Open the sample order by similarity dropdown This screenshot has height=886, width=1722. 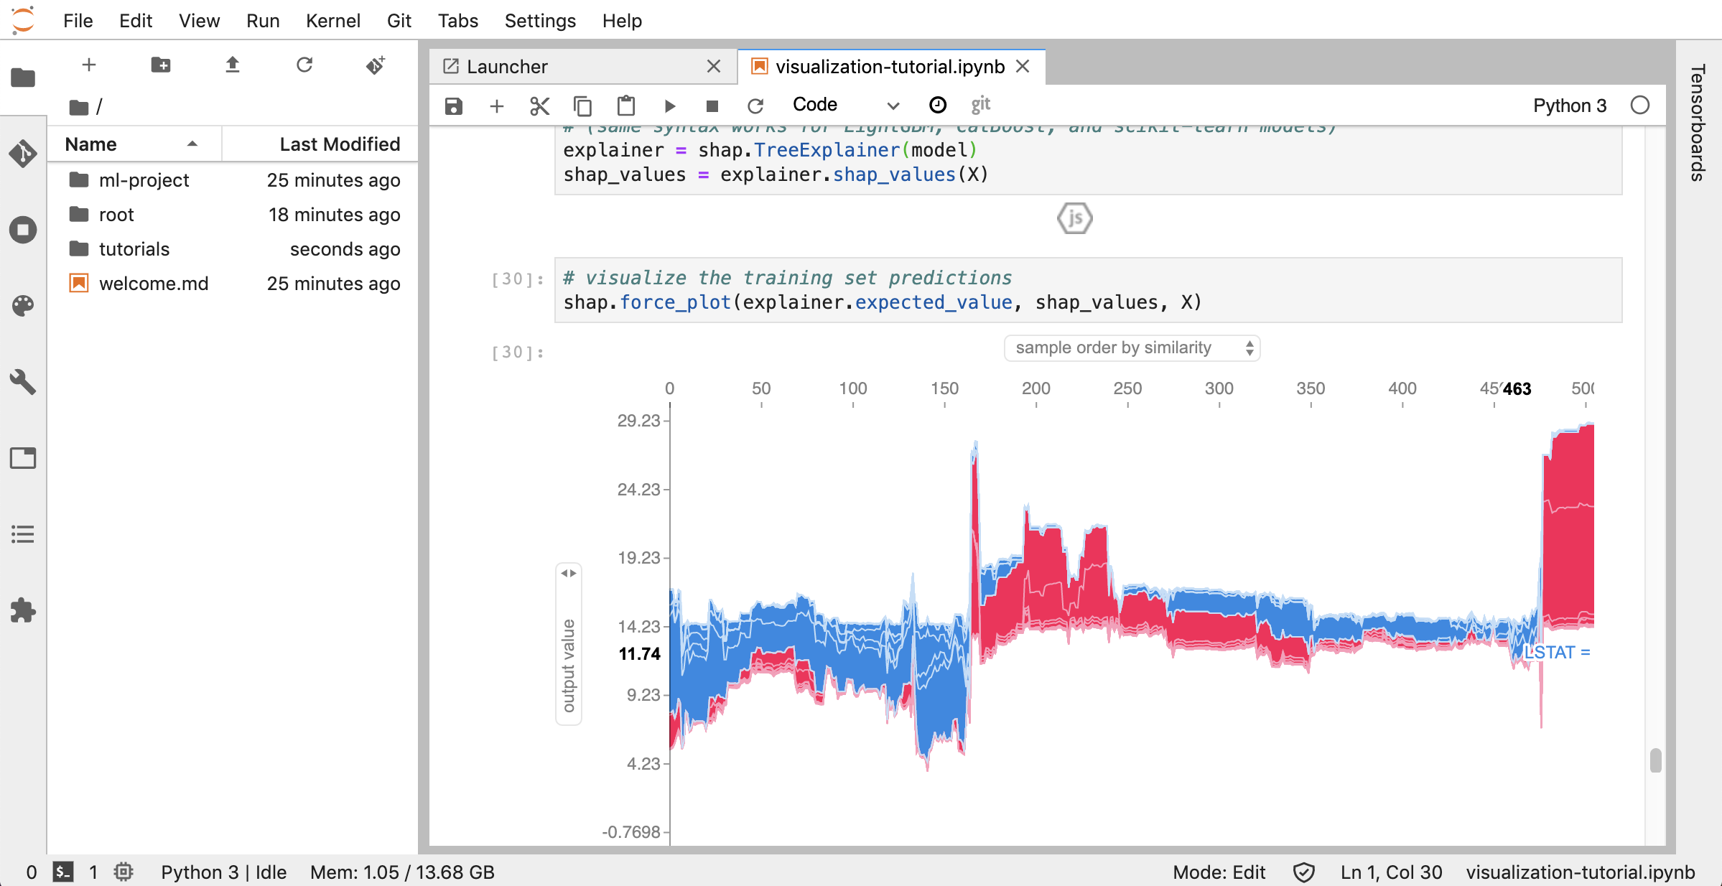pyautogui.click(x=1132, y=348)
